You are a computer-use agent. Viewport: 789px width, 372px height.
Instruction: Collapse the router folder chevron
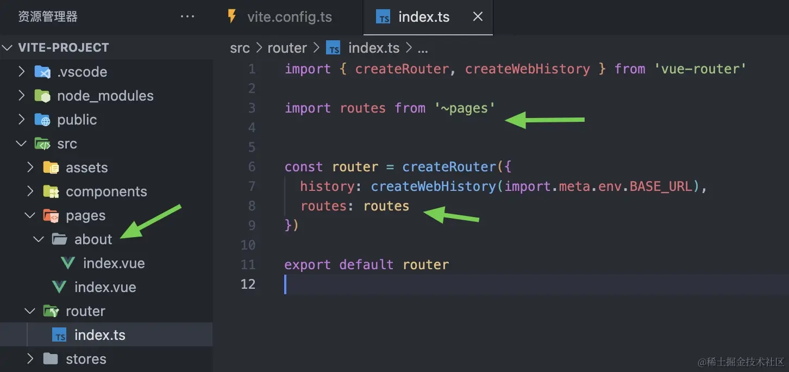(x=30, y=311)
